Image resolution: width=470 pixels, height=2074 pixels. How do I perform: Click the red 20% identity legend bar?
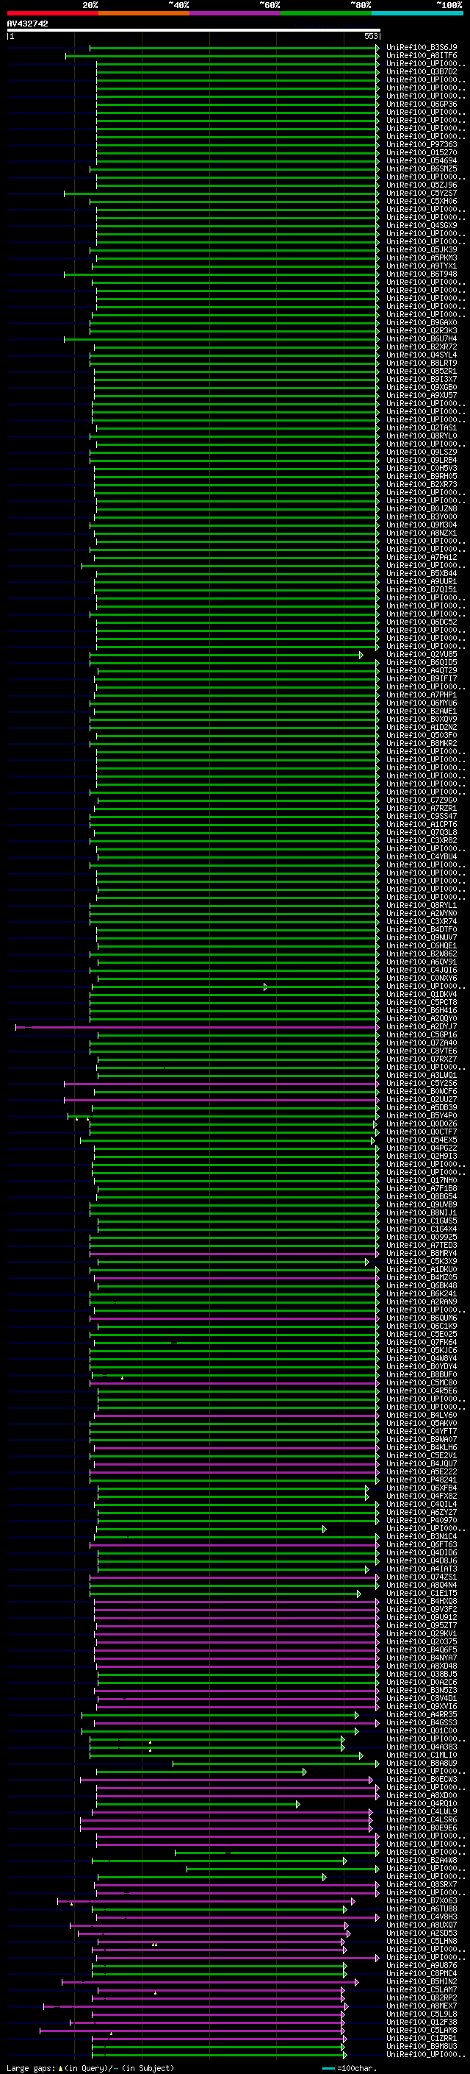(x=52, y=14)
